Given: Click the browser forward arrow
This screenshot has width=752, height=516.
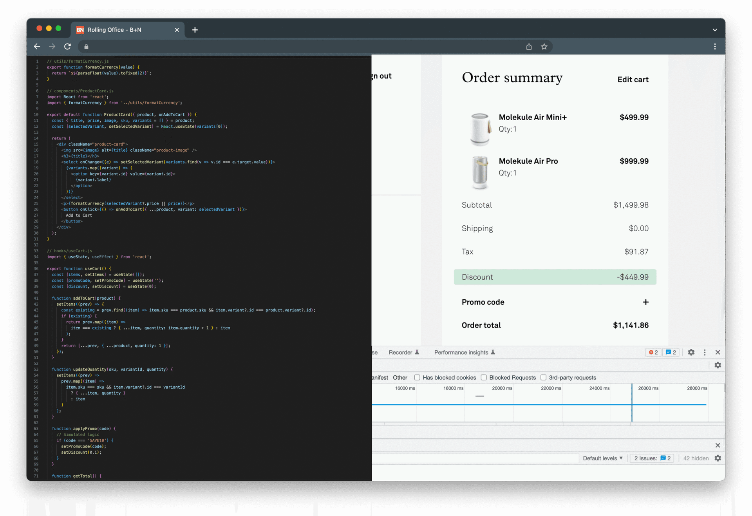Looking at the screenshot, I should pyautogui.click(x=52, y=47).
